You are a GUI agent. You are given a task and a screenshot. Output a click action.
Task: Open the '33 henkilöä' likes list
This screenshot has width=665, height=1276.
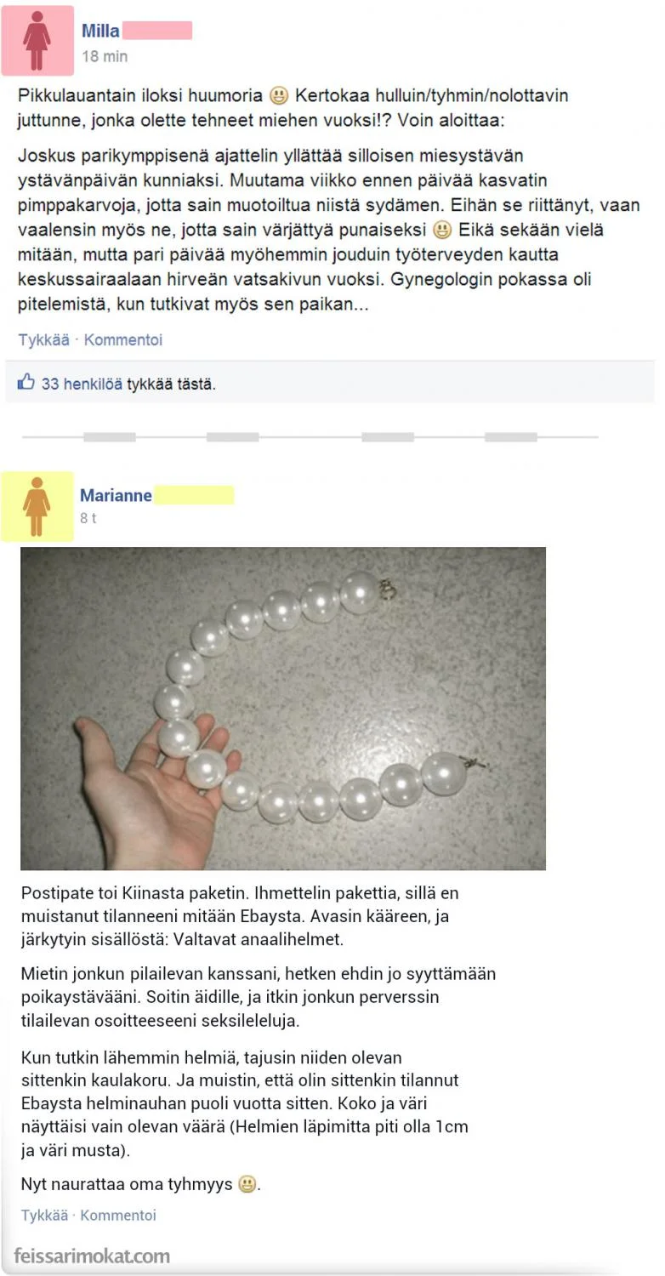pyautogui.click(x=82, y=384)
